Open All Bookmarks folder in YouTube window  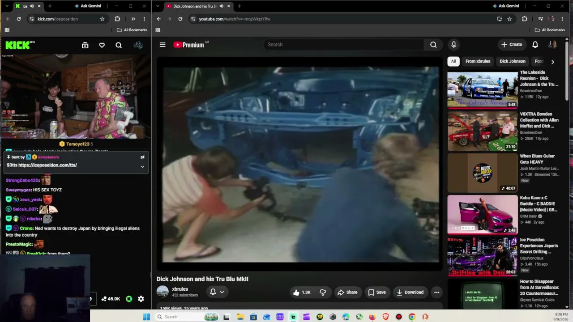[x=550, y=30]
